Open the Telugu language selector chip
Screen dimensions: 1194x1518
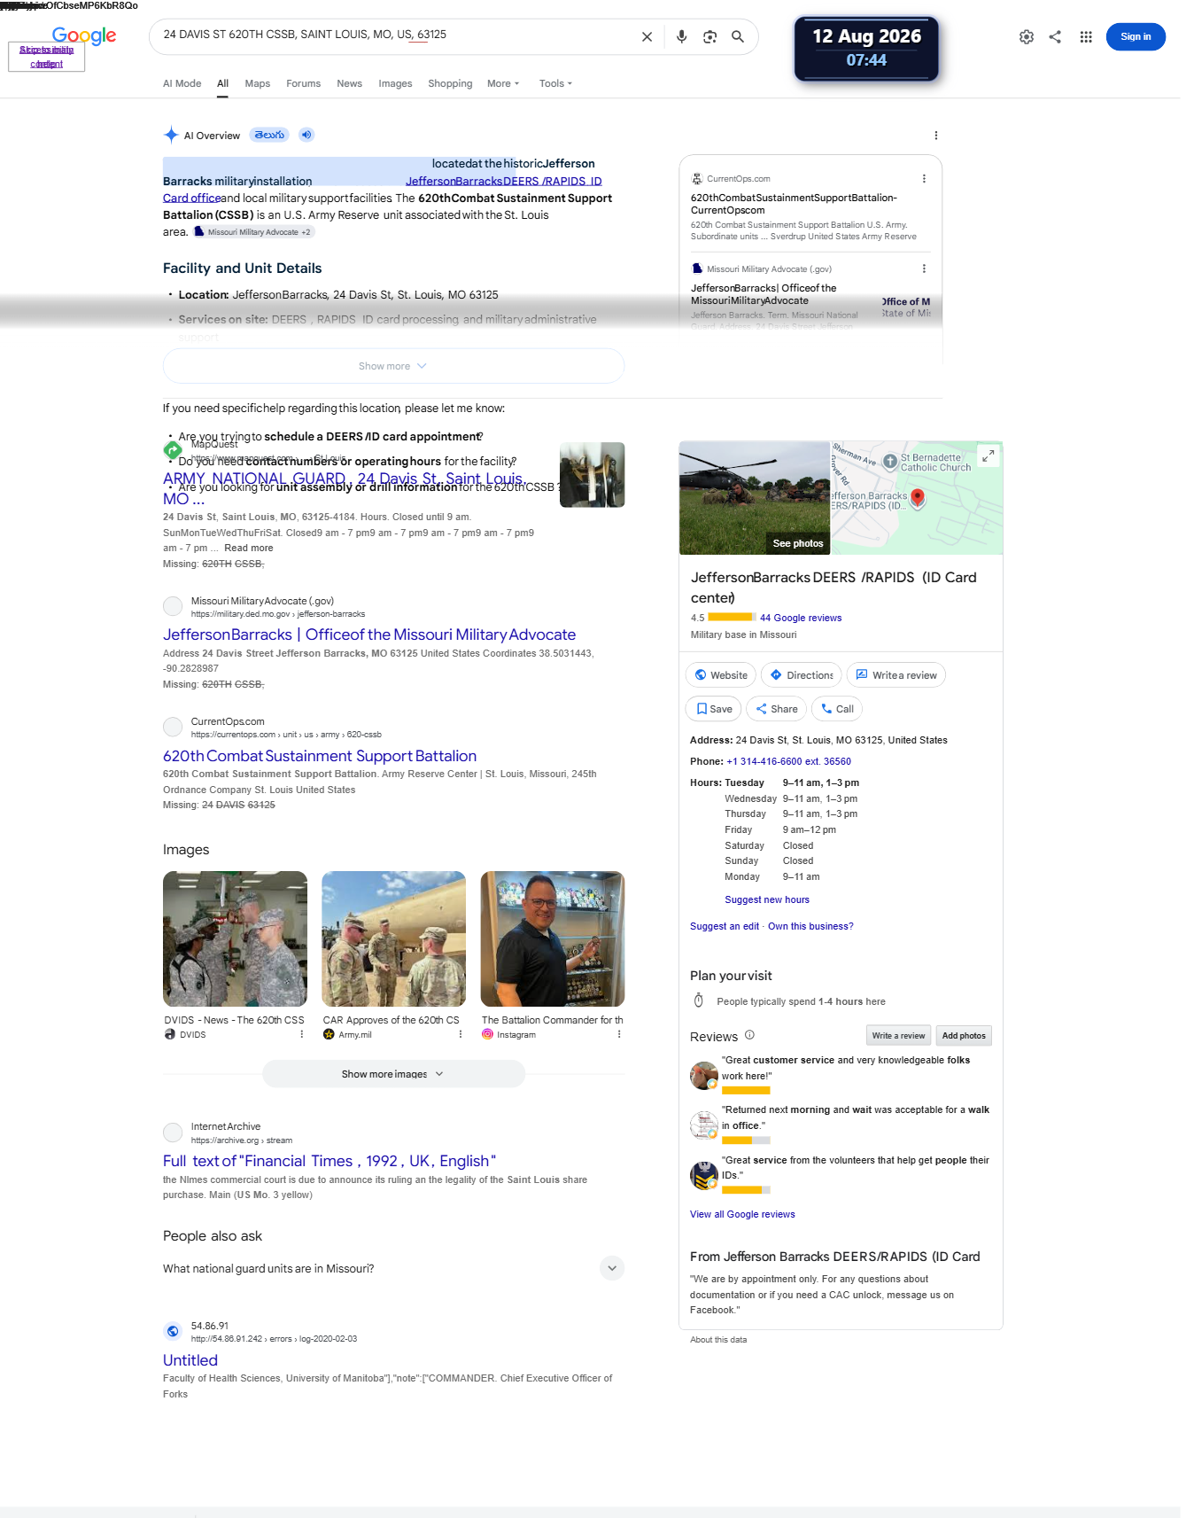click(269, 135)
